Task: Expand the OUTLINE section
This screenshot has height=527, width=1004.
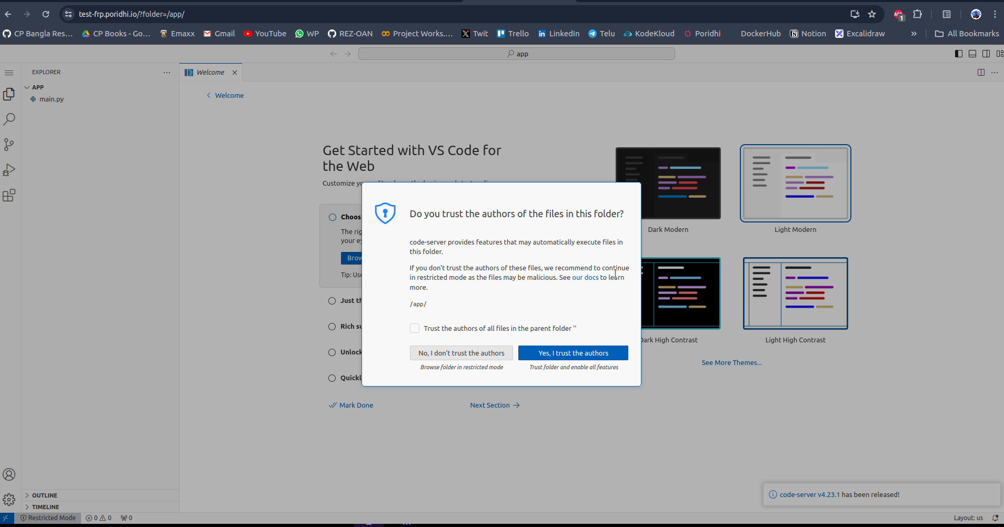Action: pos(45,495)
